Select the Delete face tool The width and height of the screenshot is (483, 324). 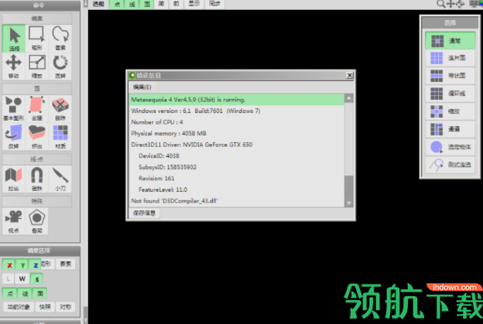click(x=60, y=108)
